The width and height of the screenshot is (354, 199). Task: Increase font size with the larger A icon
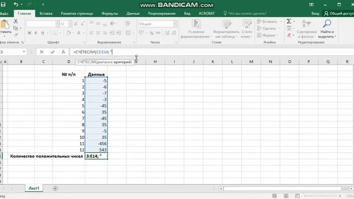point(76,24)
